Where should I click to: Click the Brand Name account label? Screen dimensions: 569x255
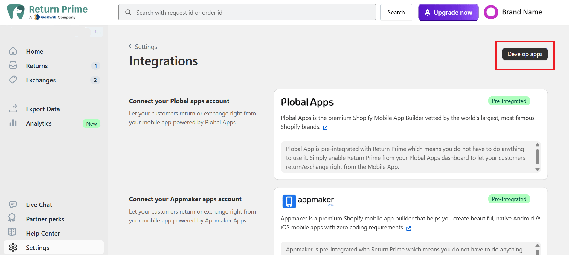(x=522, y=12)
